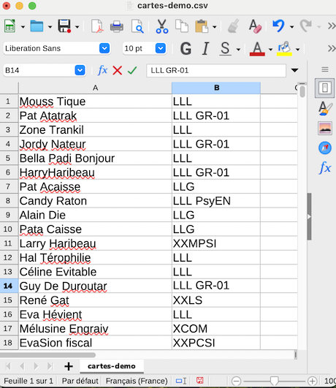Toggle Underline (S) formatting
Image resolution: width=336 pixels, height=388 pixels.
click(225, 48)
